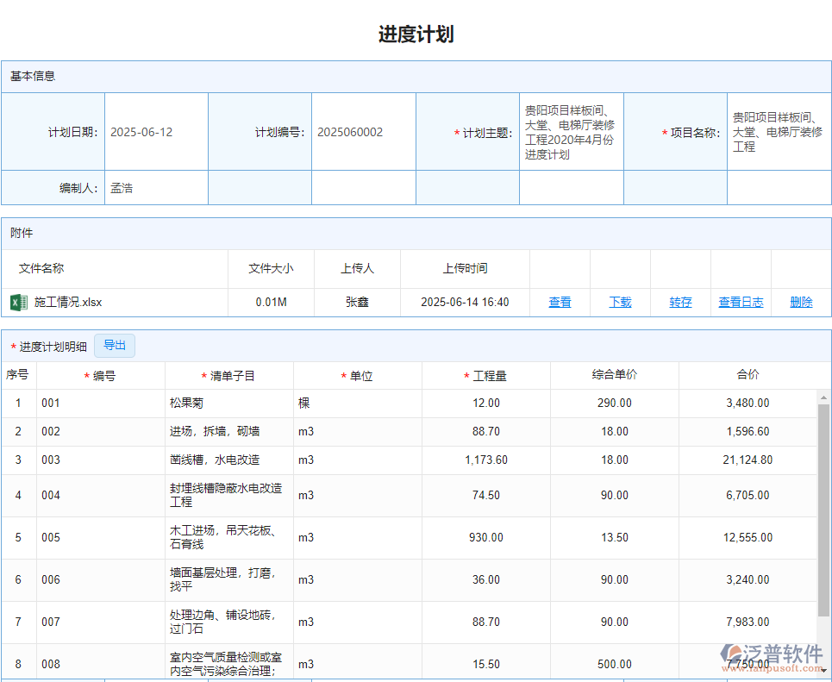Click the 转存 link to save attachment elsewhere

tap(680, 302)
